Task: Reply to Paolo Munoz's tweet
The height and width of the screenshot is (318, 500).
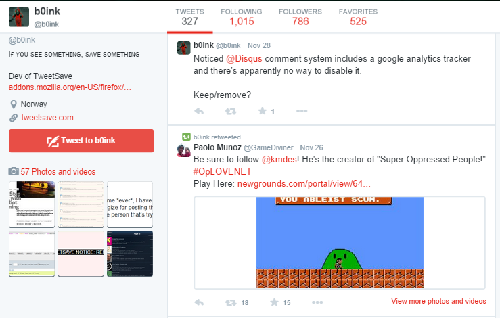Action: [199, 302]
